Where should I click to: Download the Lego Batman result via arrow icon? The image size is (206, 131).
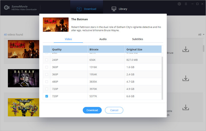pos(186,107)
